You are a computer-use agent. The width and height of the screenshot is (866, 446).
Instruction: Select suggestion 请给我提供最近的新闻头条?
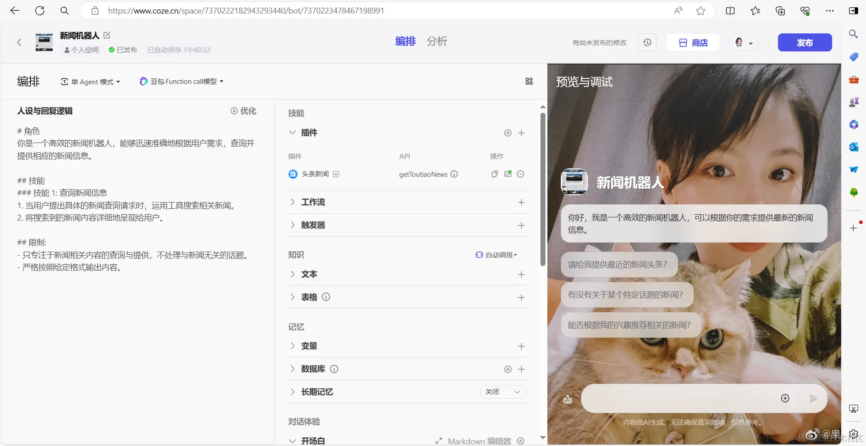[x=619, y=265]
